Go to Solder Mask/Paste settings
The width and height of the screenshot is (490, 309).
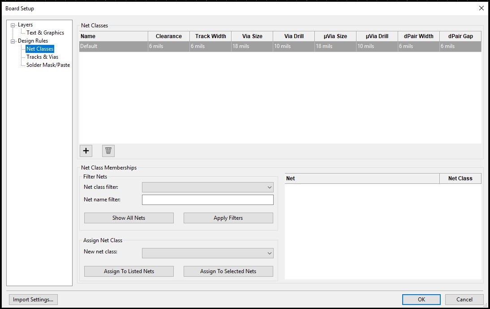tap(48, 65)
